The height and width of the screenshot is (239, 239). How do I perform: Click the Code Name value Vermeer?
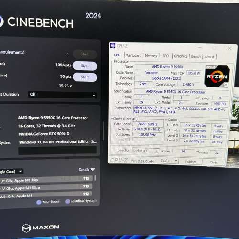pyautogui.click(x=152, y=73)
